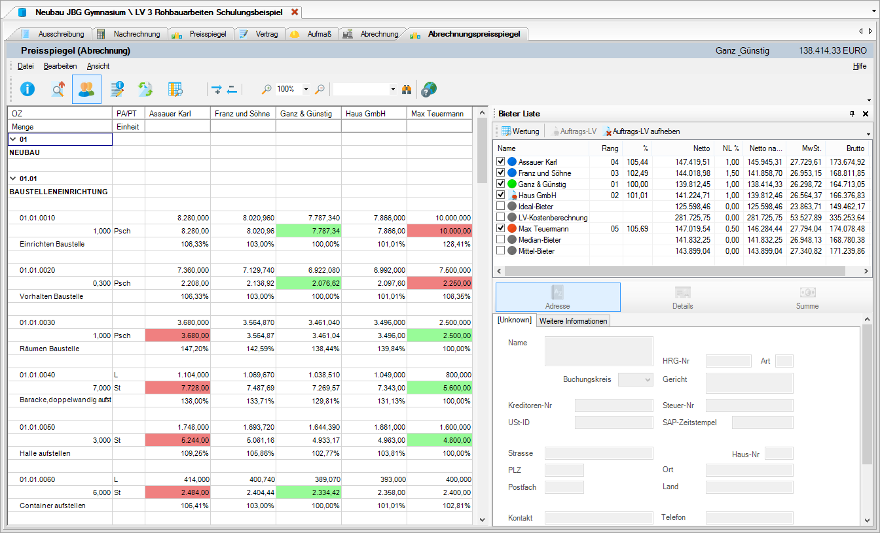
Task: Click the blue info icon in toolbar
Action: 27,90
